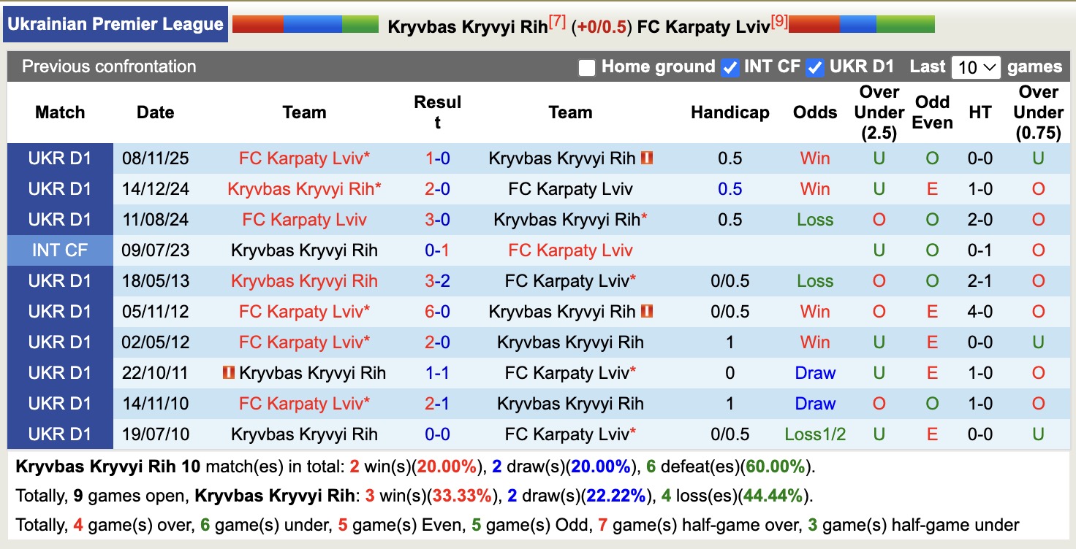1076x549 pixels.
Task: Open the 3-2 result on 18/05/13
Action: [x=437, y=281]
